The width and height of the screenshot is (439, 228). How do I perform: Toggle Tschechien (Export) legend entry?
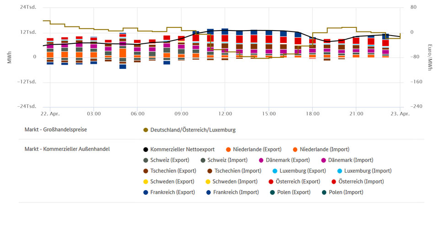point(170,171)
